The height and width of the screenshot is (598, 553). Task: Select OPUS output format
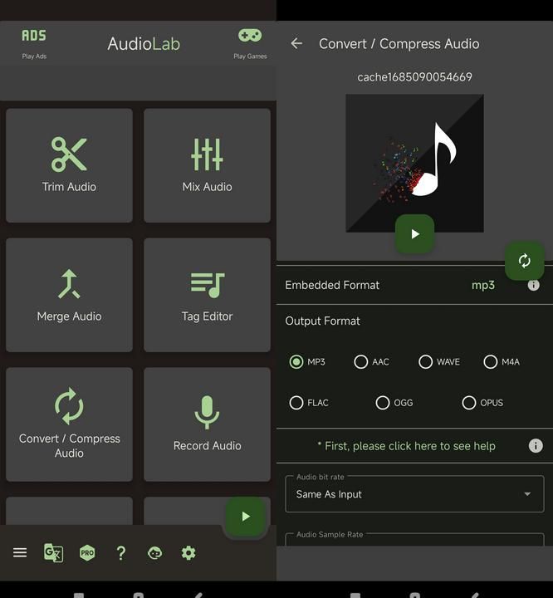(482, 403)
